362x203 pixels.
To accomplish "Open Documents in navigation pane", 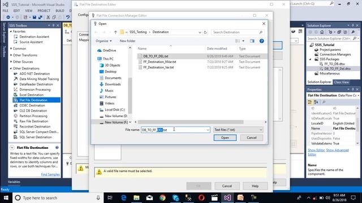I will coord(110,78).
